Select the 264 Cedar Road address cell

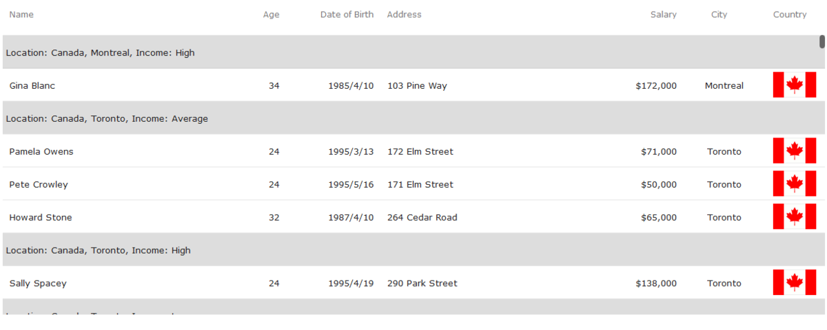coord(422,217)
